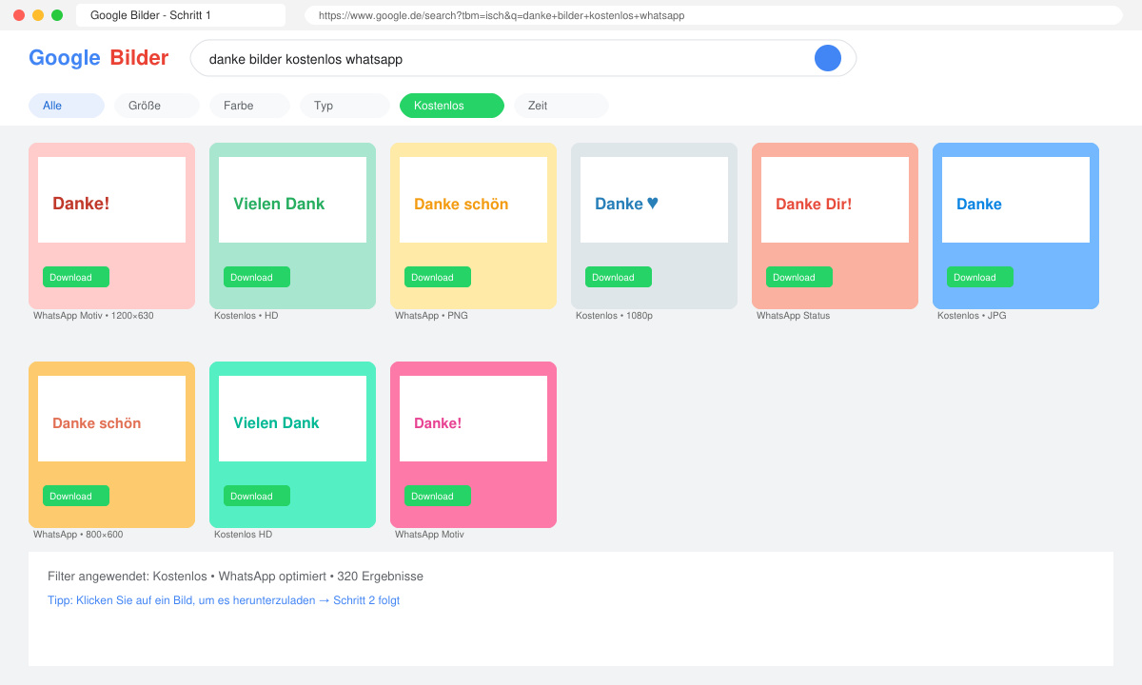Image resolution: width=1142 pixels, height=685 pixels.
Task: Click caption 'WhatsApp Status'
Action: (793, 316)
